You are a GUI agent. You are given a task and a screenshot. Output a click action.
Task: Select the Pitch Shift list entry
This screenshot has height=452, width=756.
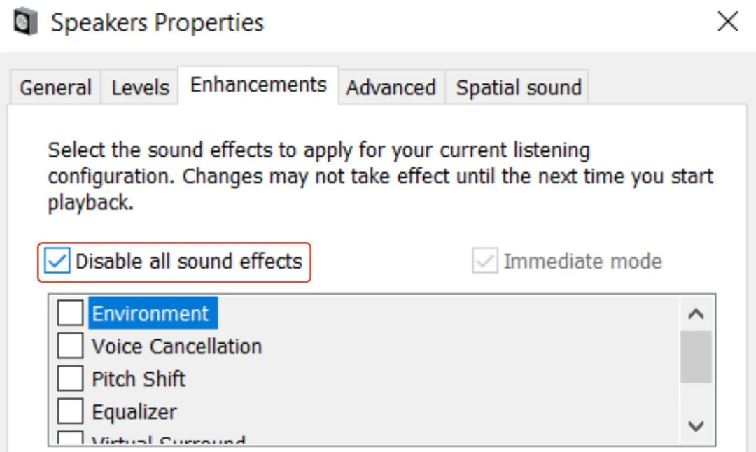(138, 379)
